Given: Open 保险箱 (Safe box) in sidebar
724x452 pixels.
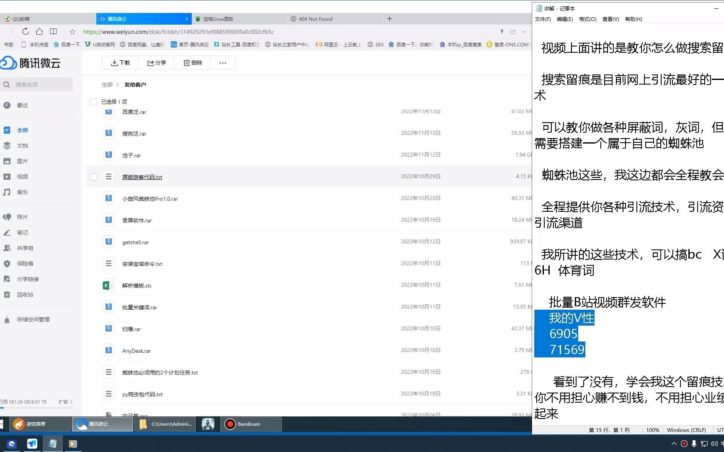Looking at the screenshot, I should pos(25,263).
